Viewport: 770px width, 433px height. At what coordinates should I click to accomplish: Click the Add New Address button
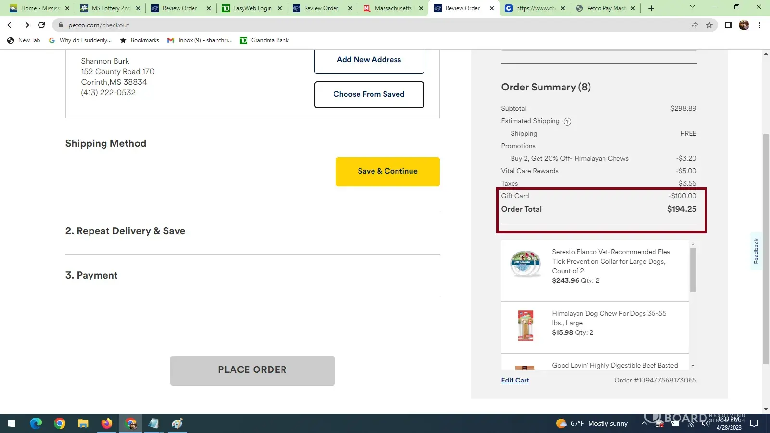pos(369,60)
